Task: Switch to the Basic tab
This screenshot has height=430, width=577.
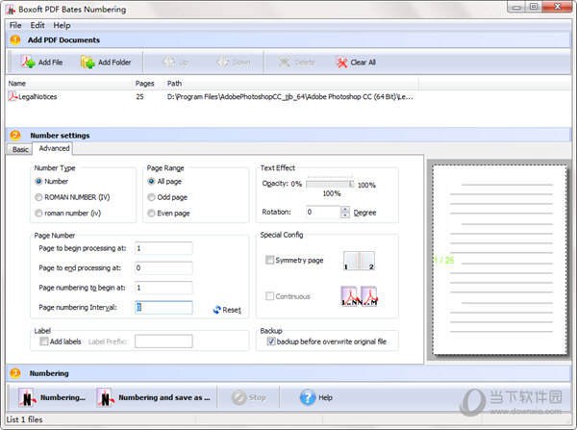Action: coord(20,149)
